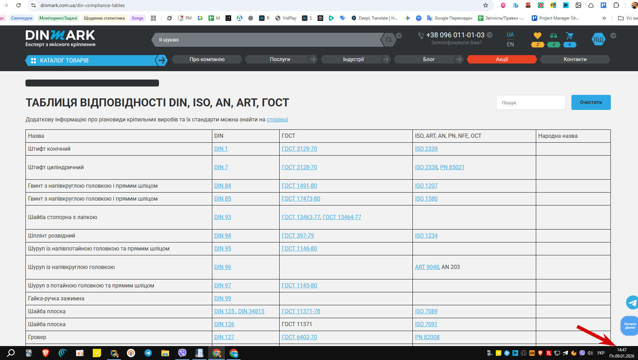Expand the arrow beside the search magnifier
Image resolution: width=638 pixels, height=360 pixels.
tap(399, 36)
